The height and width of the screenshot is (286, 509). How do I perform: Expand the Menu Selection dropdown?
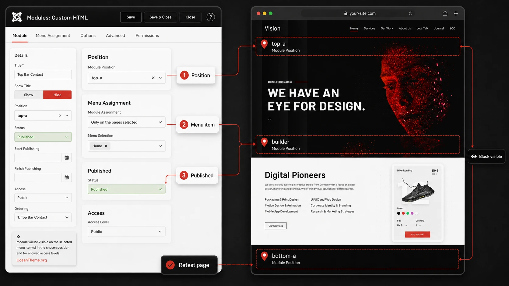click(x=160, y=146)
